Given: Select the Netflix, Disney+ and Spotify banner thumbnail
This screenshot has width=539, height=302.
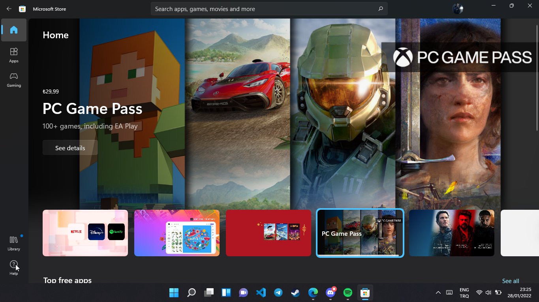Looking at the screenshot, I should (85, 233).
